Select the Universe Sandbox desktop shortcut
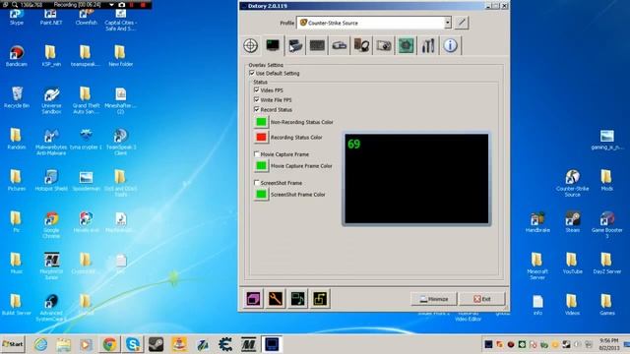Image resolution: width=630 pixels, height=354 pixels. click(51, 100)
